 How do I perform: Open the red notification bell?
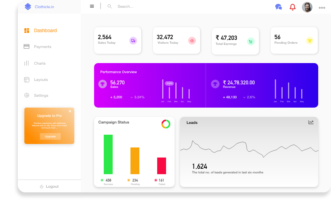tap(293, 7)
